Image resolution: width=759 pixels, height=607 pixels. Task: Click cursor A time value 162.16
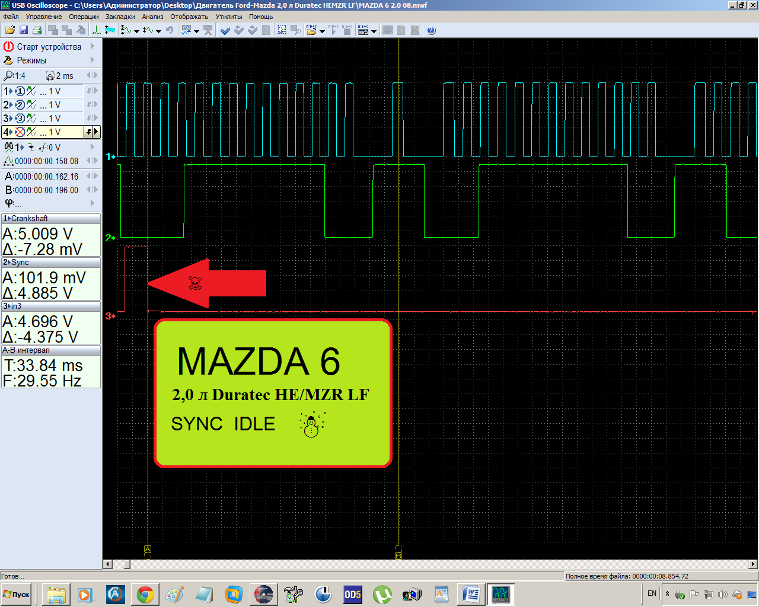click(x=46, y=176)
